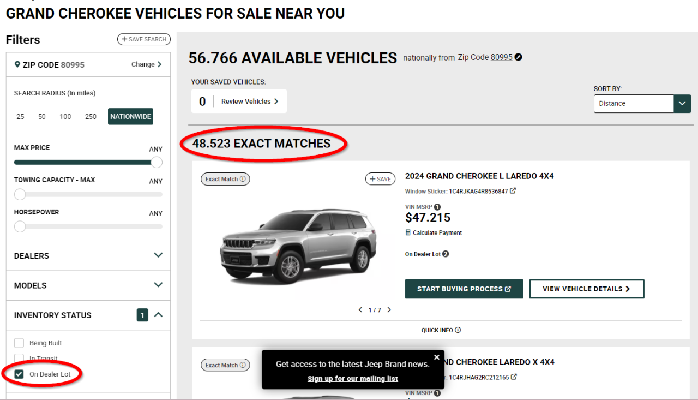The width and height of the screenshot is (698, 400).
Task: Close the Jeep news popup
Action: (x=436, y=357)
